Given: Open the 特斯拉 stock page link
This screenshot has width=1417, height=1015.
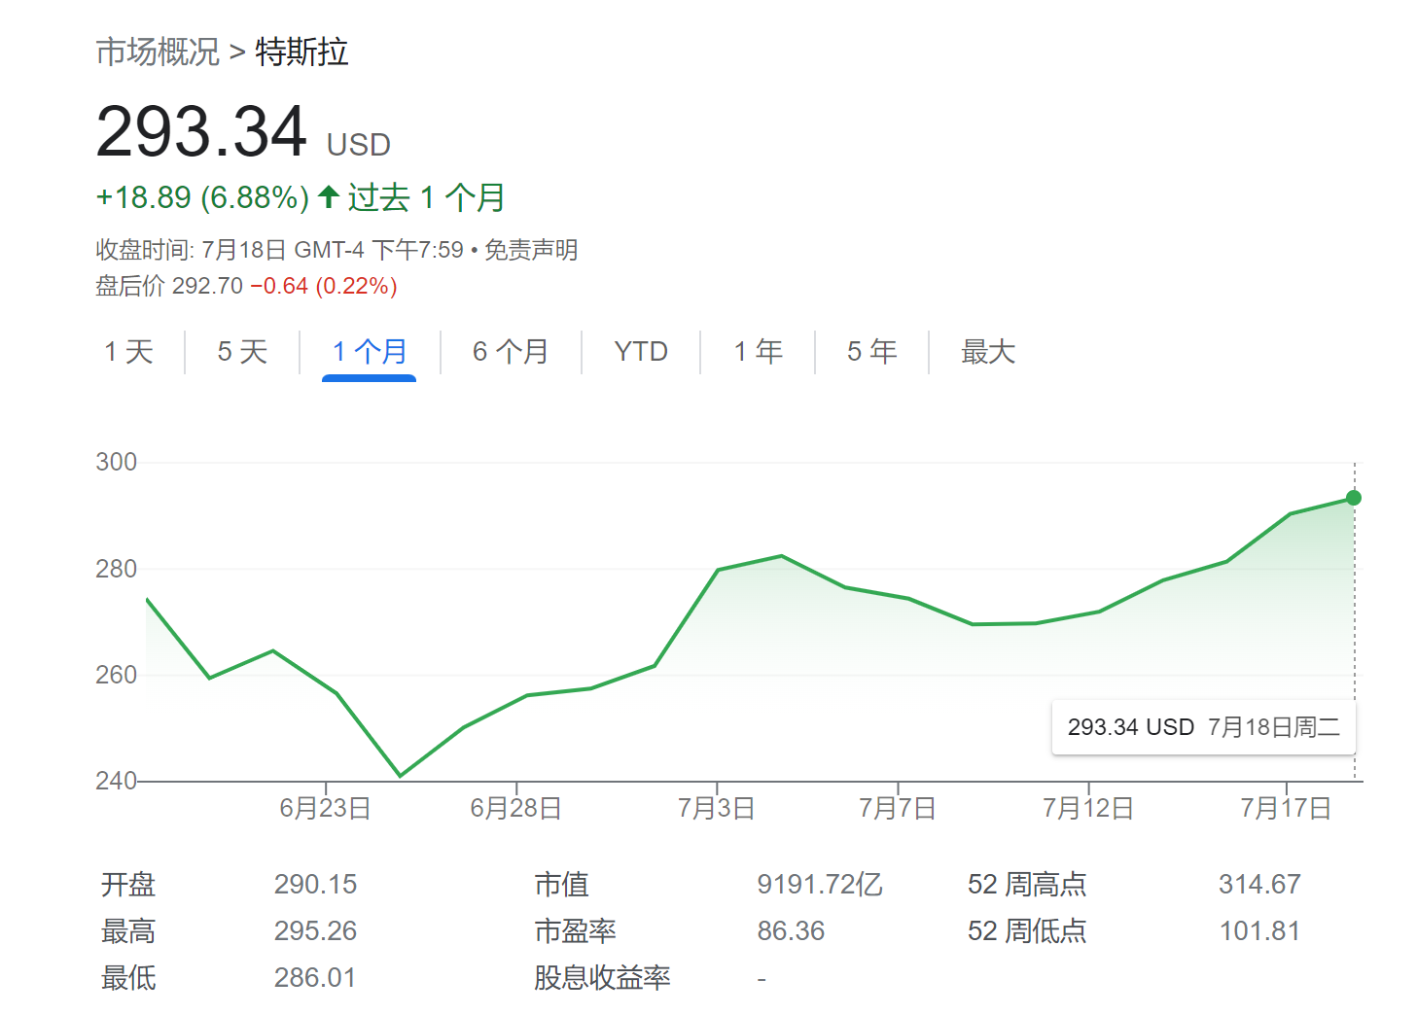Looking at the screenshot, I should [x=301, y=52].
